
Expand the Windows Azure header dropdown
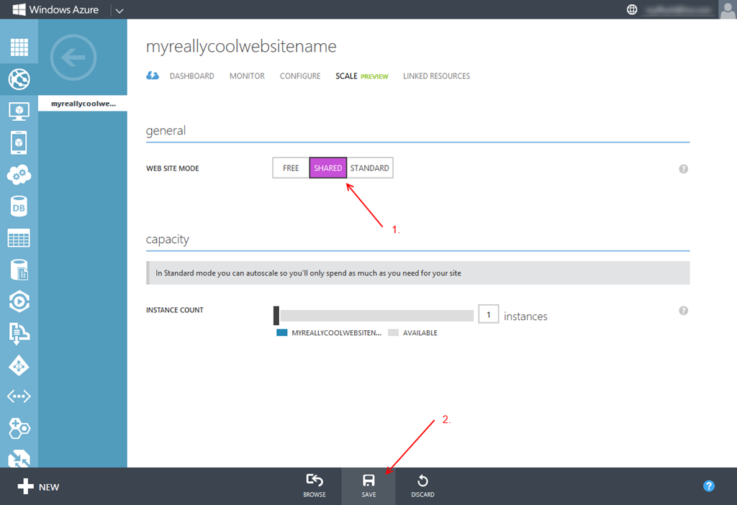(119, 10)
